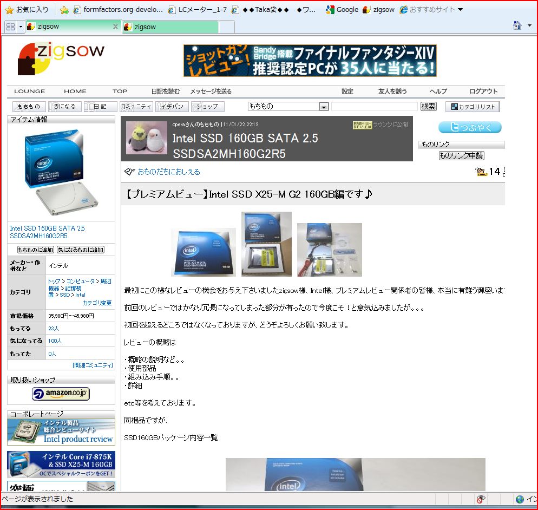
Task: Open メッセージを送る menu item
Action: (211, 91)
